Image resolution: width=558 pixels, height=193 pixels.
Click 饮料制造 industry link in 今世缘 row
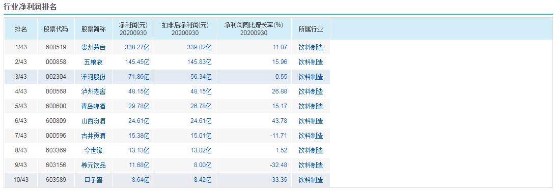coord(311,150)
